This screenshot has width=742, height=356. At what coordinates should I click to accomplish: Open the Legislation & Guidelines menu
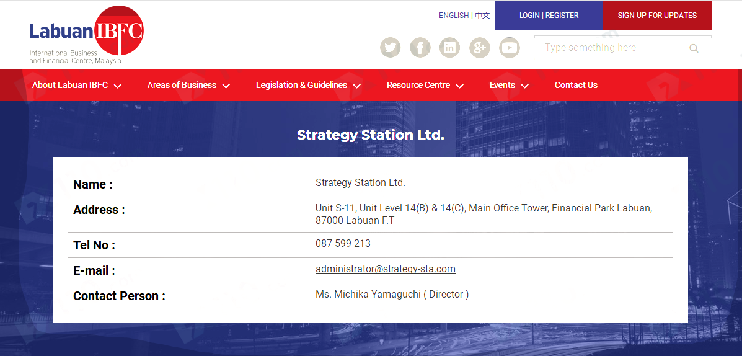click(301, 85)
